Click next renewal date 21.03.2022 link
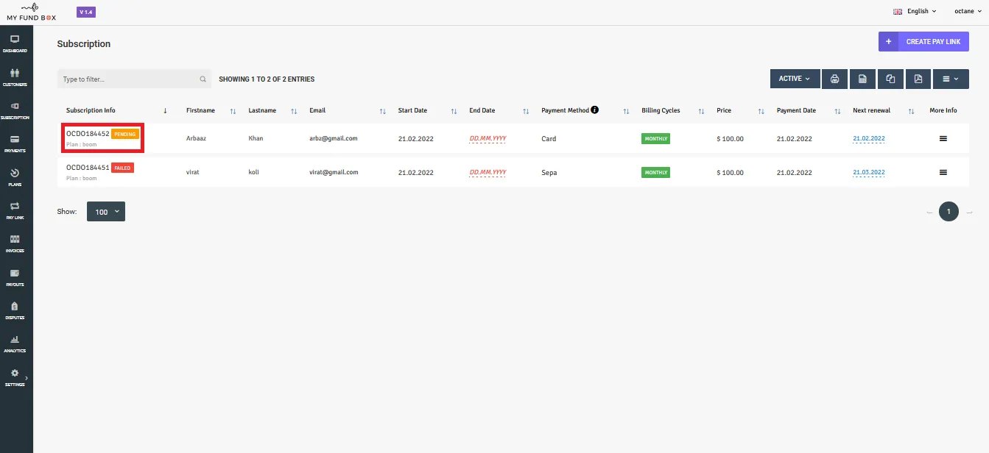This screenshot has height=453, width=989. [x=869, y=173]
